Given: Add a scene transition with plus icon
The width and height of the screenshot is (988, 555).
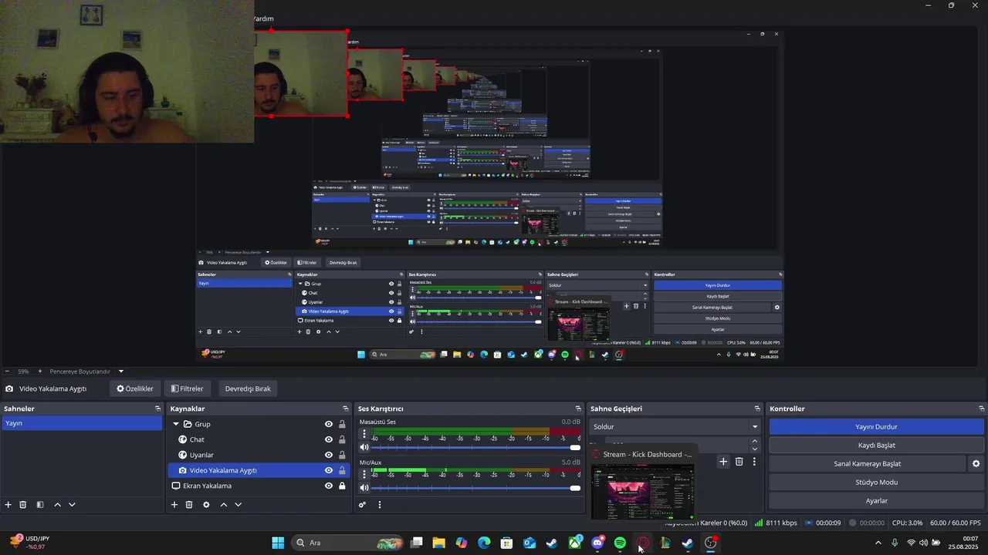Looking at the screenshot, I should coord(723,462).
